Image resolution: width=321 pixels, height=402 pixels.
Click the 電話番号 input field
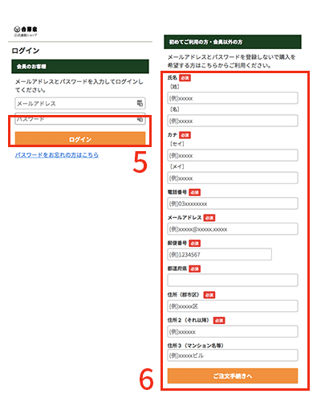tap(233, 203)
